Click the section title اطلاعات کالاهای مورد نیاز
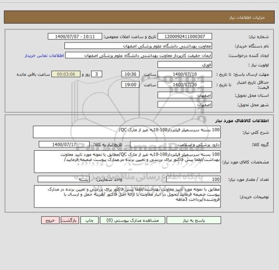Screen dimensions: 279x270 (x=242, y=121)
